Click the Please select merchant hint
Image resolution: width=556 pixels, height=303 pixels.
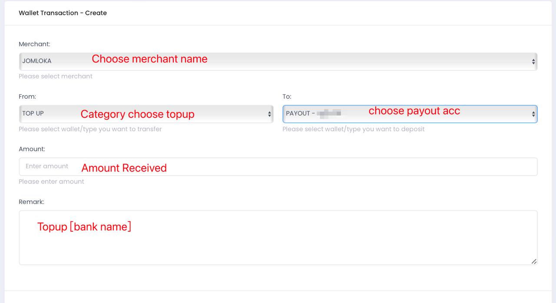click(56, 76)
